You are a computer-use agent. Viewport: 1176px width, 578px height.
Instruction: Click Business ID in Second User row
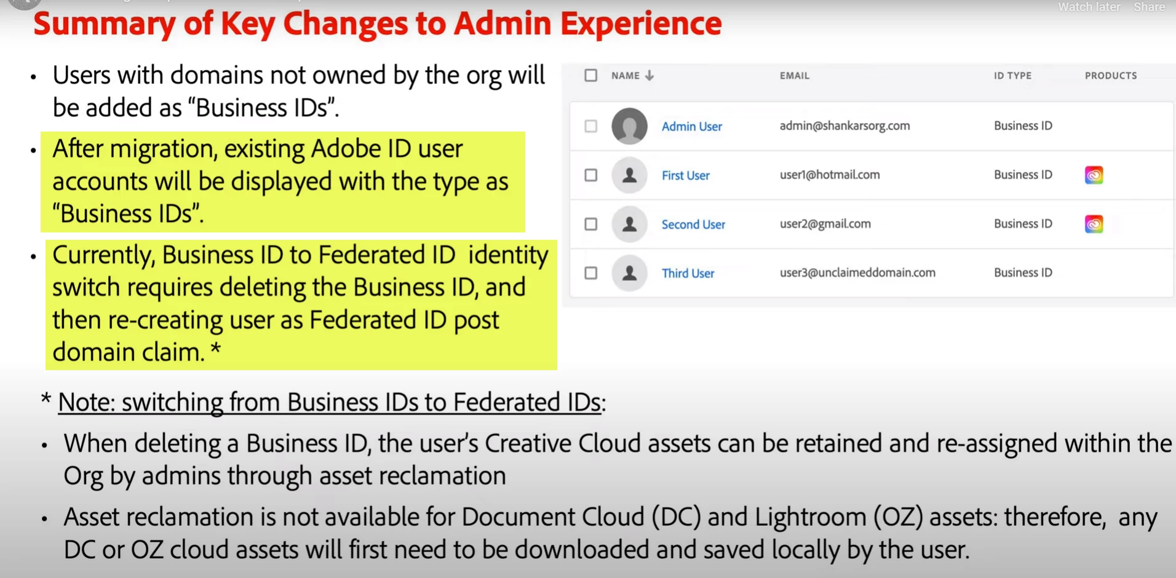(1023, 224)
